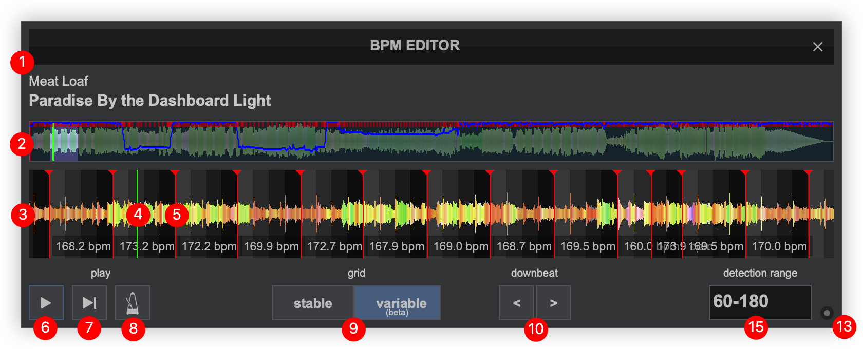
Task: Shift downbeat left with < button
Action: point(516,303)
